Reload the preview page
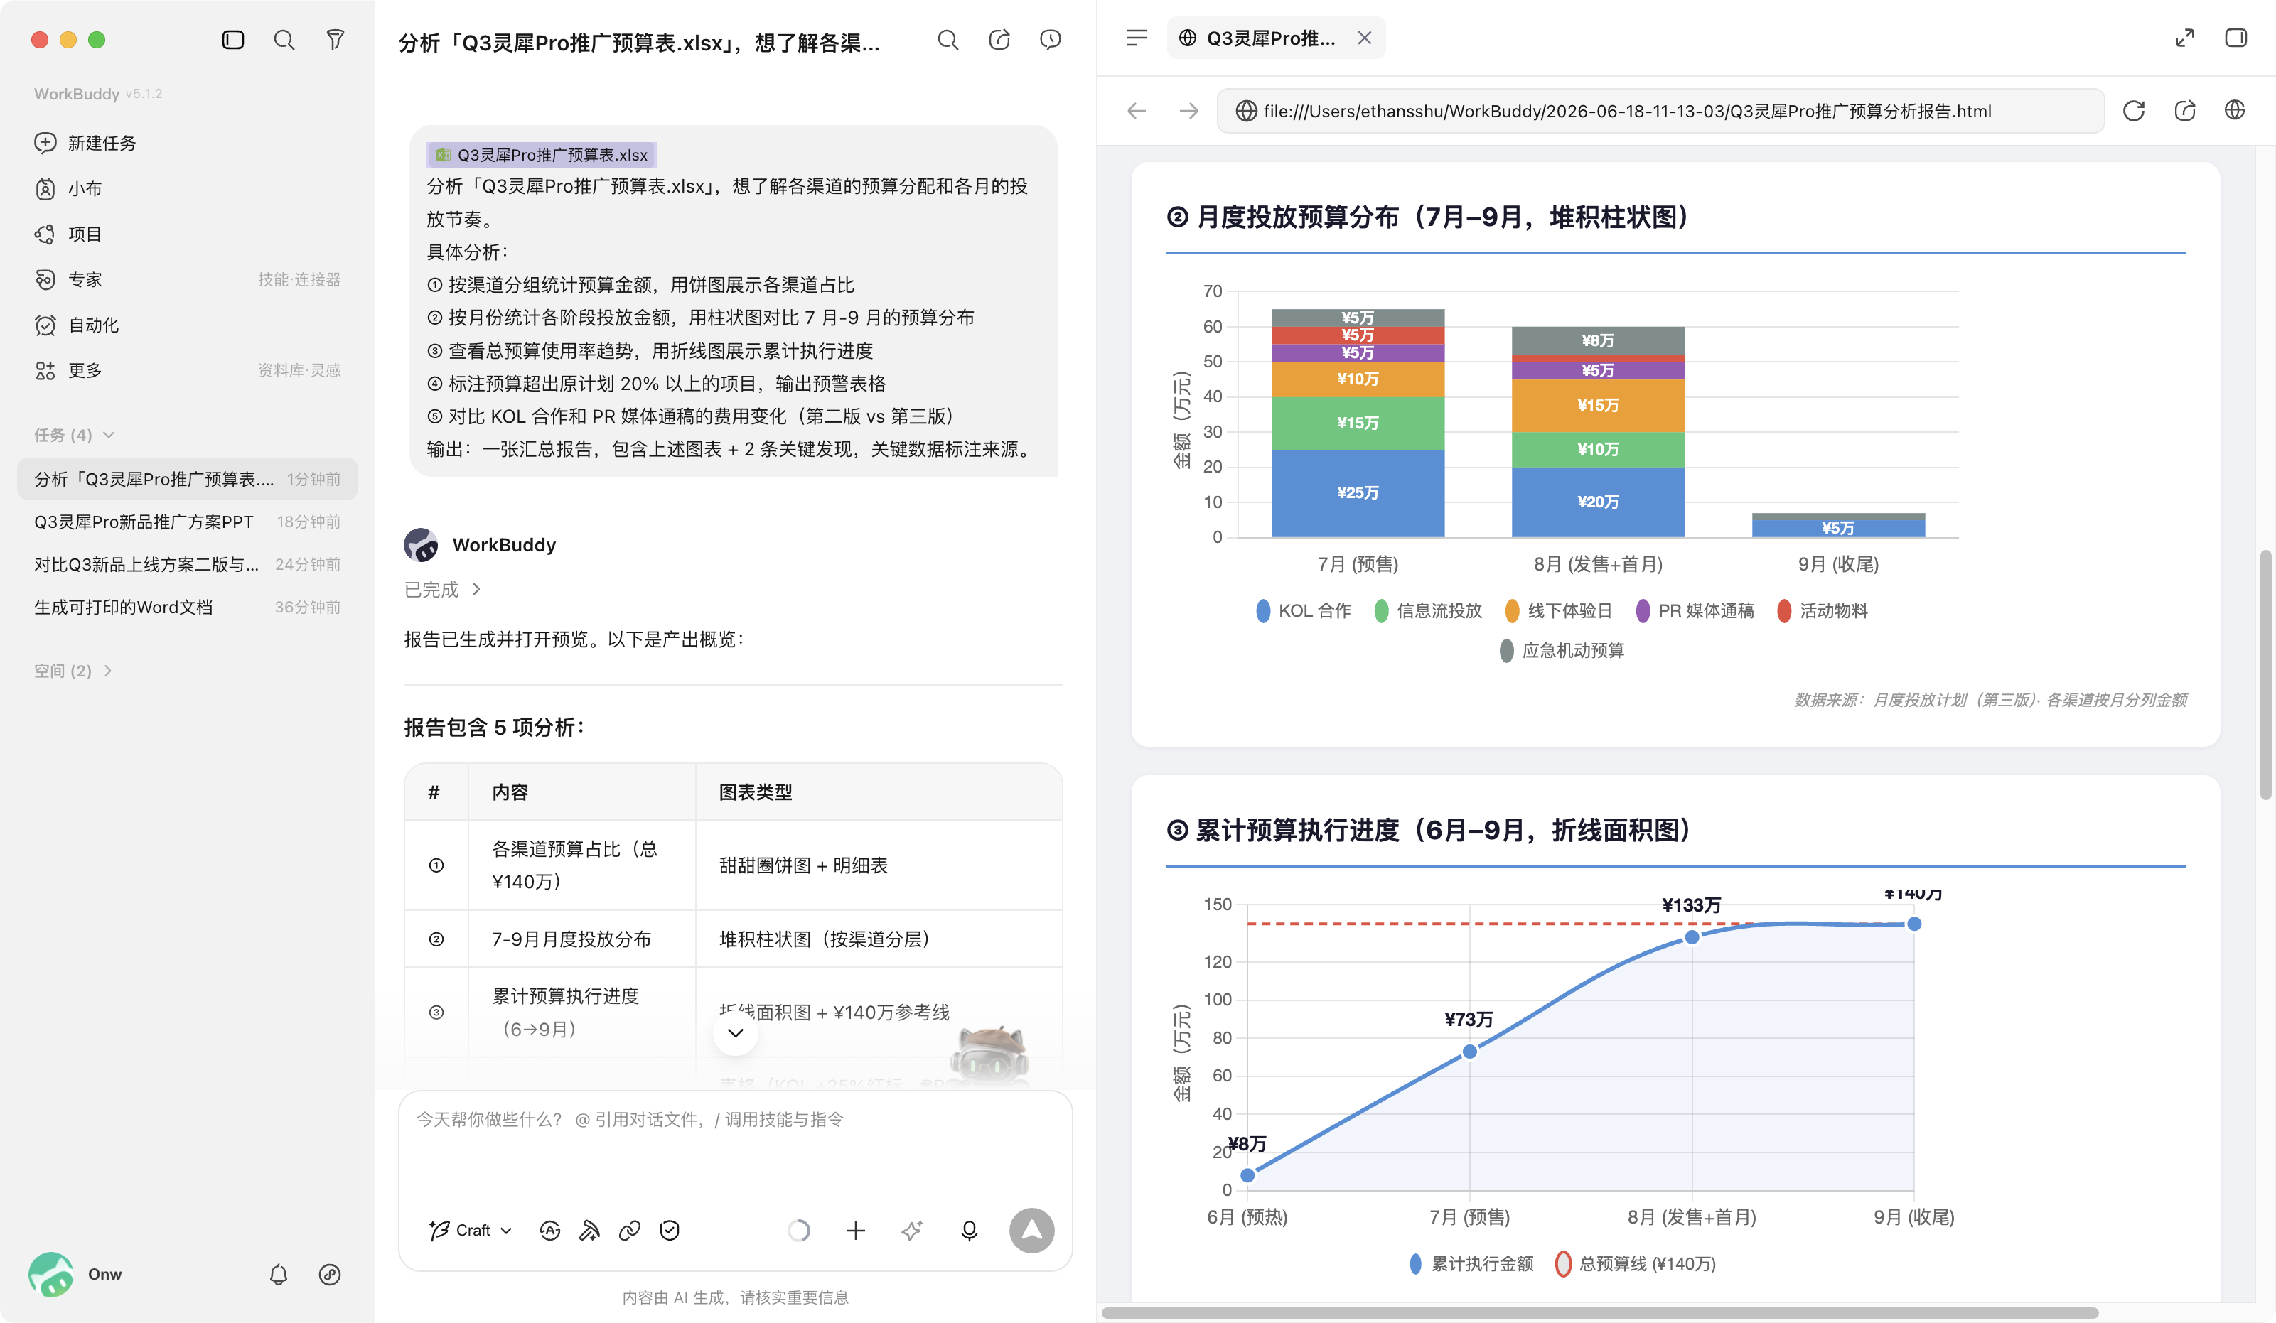The image size is (2276, 1323). point(2133,111)
